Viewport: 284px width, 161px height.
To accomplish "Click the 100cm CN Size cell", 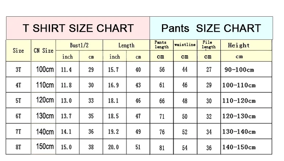I will coord(44,69).
